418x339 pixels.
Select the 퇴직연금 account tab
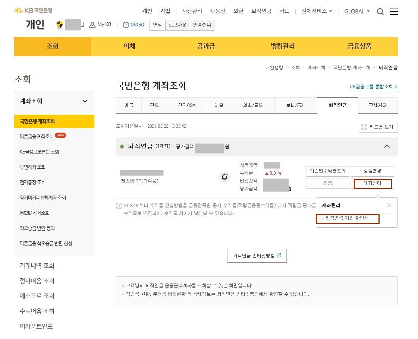point(337,105)
